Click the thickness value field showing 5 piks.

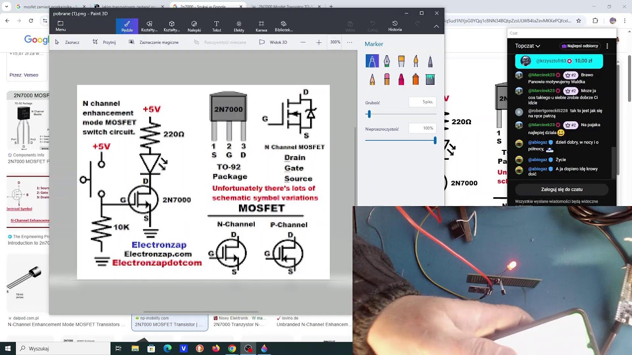[x=422, y=102]
